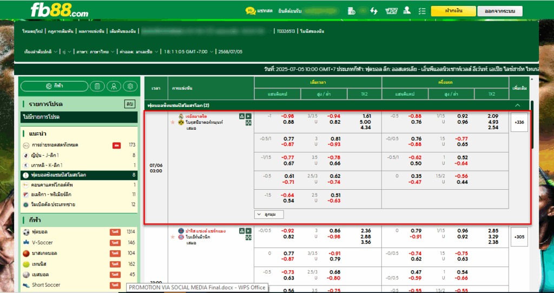This screenshot has width=554, height=293.
Task: Click the coins balance icon in header
Action: tap(351, 11)
